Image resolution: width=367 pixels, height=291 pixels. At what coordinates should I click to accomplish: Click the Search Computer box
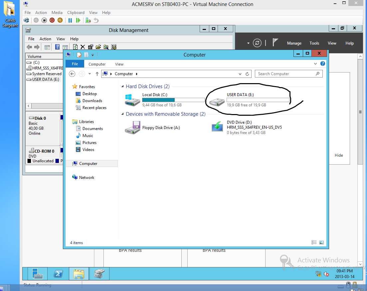click(x=288, y=74)
